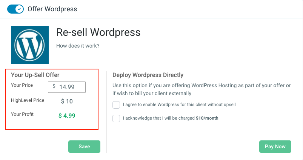
Task: Check 'I acknowledge that I will be charged' checkbox
Action: pos(116,118)
